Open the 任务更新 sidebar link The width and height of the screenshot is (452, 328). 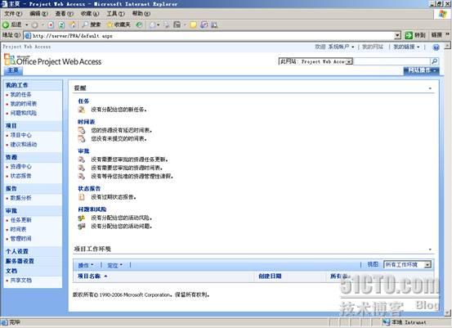(x=20, y=220)
